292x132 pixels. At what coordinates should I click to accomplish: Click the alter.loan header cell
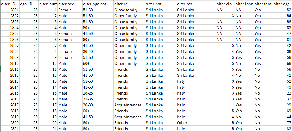pyautogui.click(x=244, y=4)
